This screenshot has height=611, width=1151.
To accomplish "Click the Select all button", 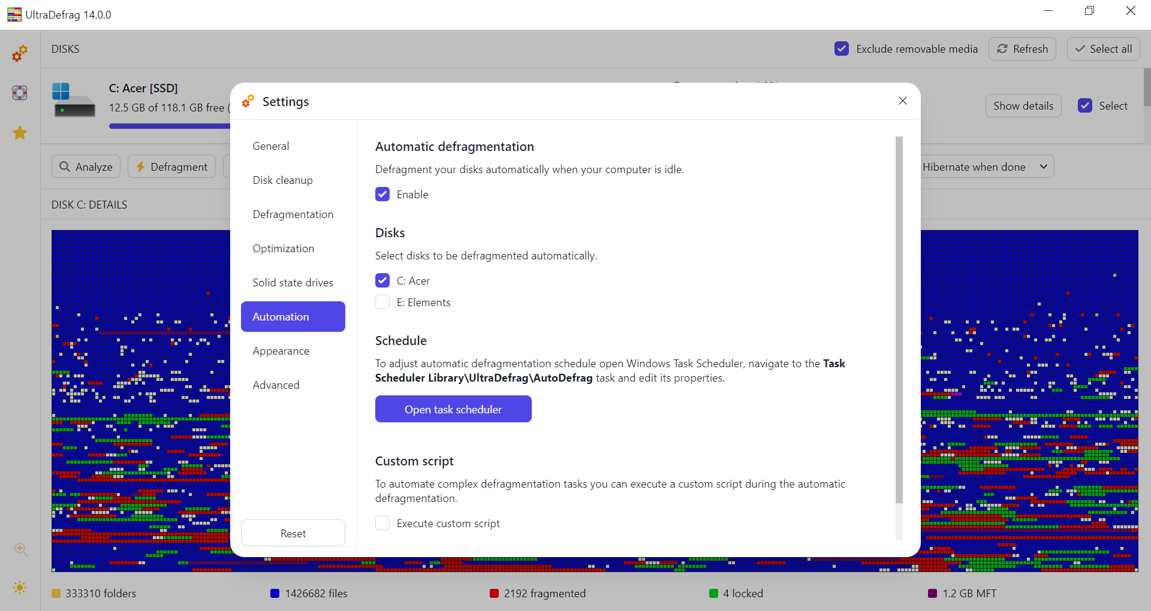I will pos(1103,49).
